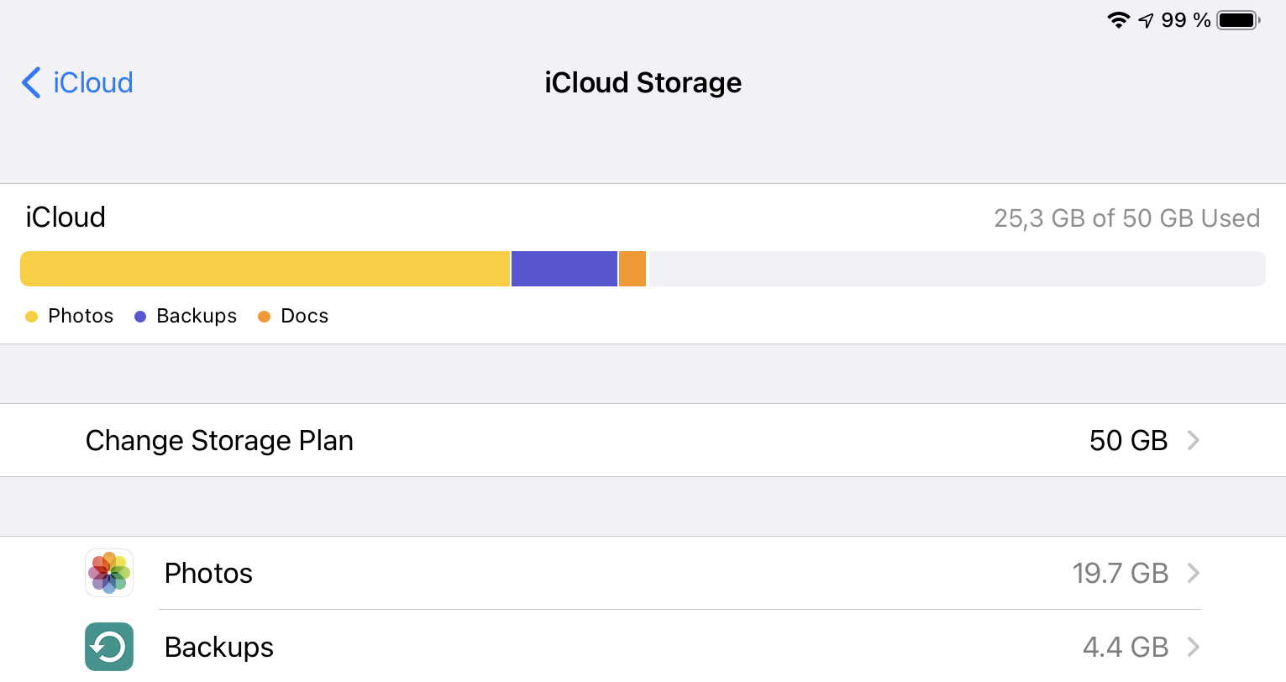Viewport: 1286px width, 682px height.
Task: Expand Change Storage Plan chevron
Action: coord(1193,440)
